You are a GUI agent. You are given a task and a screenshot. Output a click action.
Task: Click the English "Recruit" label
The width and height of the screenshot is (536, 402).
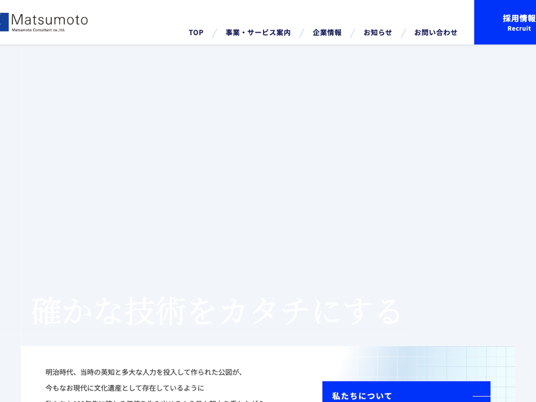pyautogui.click(x=519, y=29)
